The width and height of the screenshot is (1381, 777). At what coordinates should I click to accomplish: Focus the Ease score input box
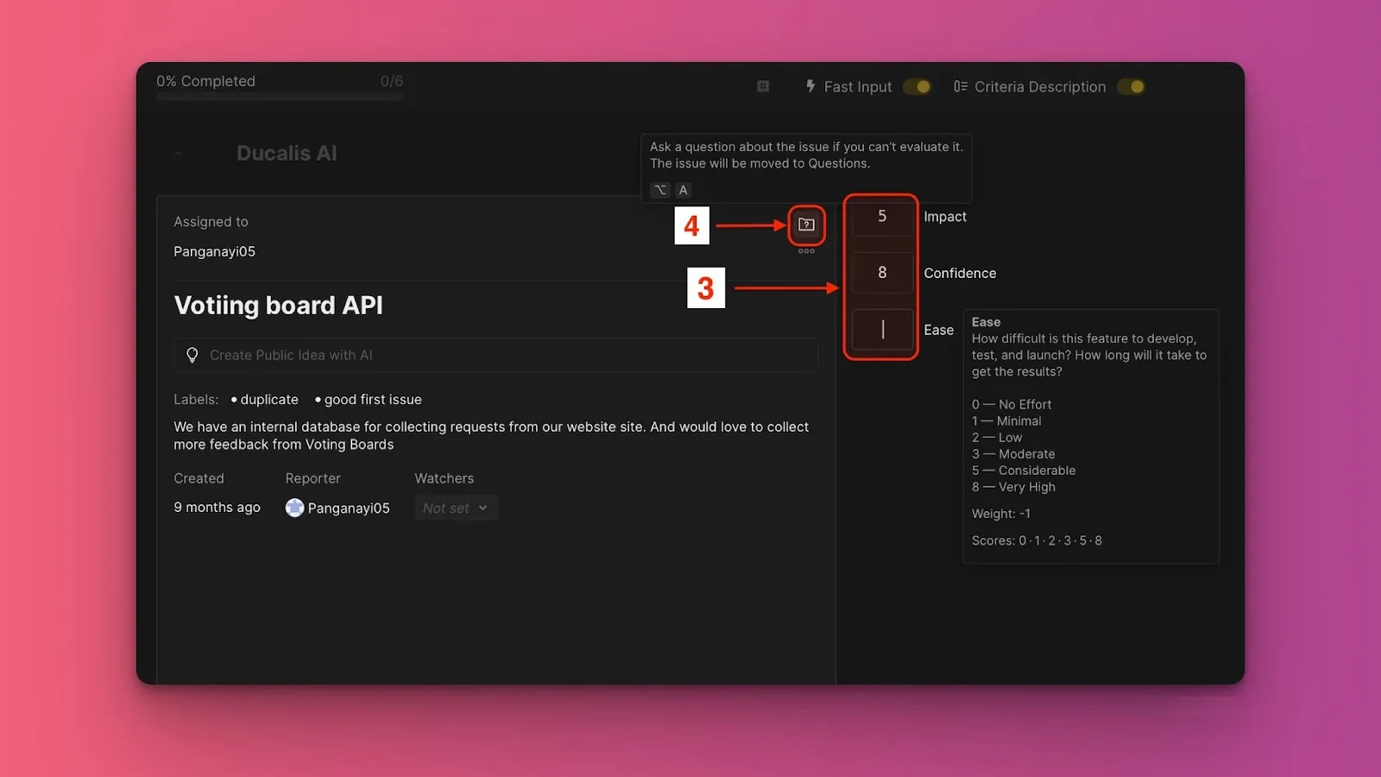[881, 330]
